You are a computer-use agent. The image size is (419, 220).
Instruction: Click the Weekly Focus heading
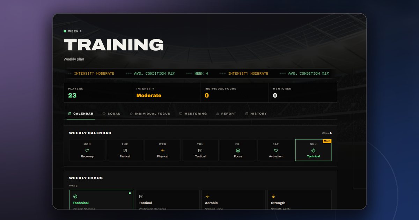pyautogui.click(x=86, y=178)
